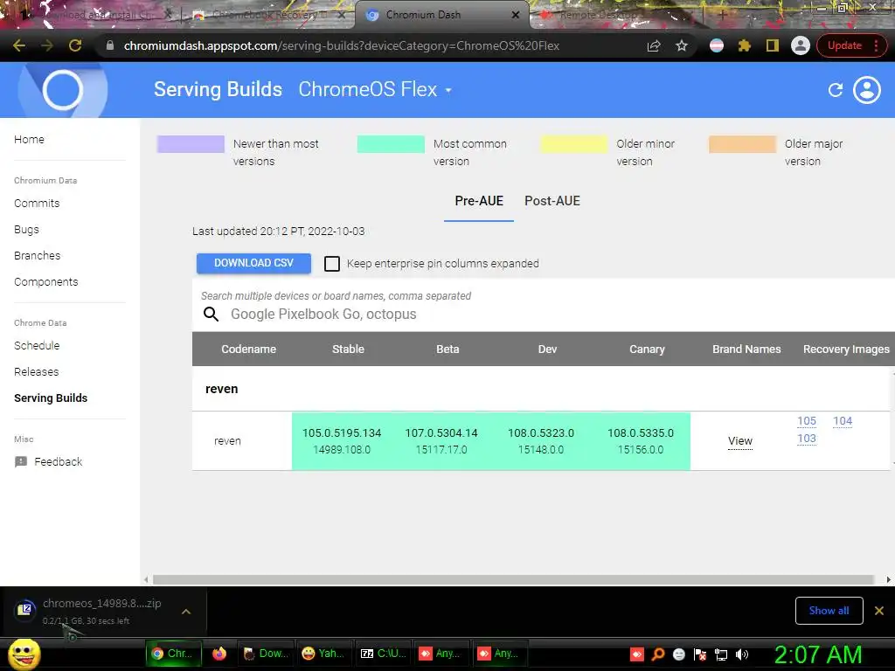Click the download file's zip icon
This screenshot has height=671, width=895.
pyautogui.click(x=24, y=611)
